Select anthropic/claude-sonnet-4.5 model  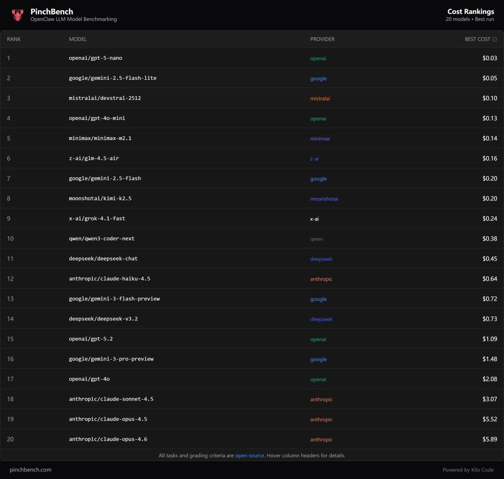tap(111, 399)
